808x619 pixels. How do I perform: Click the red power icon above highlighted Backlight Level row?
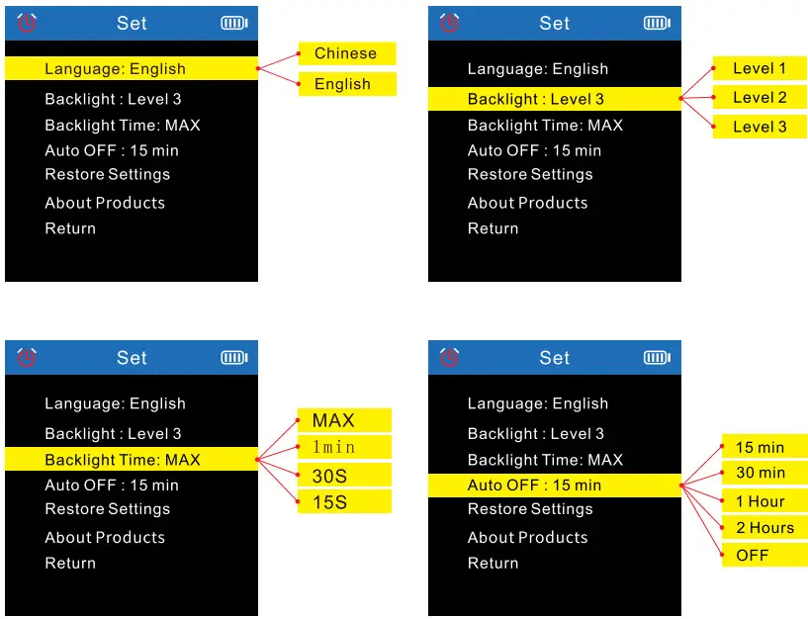(450, 23)
